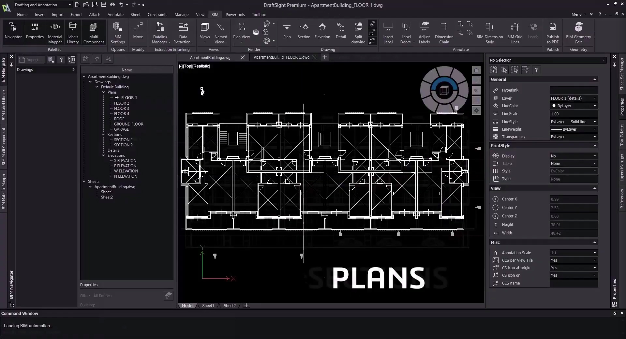626x339 pixels.
Task: Select the Section drawing tool
Action: pyautogui.click(x=304, y=31)
